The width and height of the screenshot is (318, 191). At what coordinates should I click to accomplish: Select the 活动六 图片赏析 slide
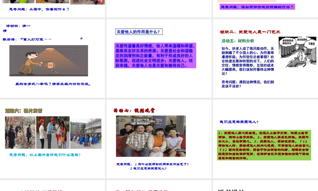52,139
